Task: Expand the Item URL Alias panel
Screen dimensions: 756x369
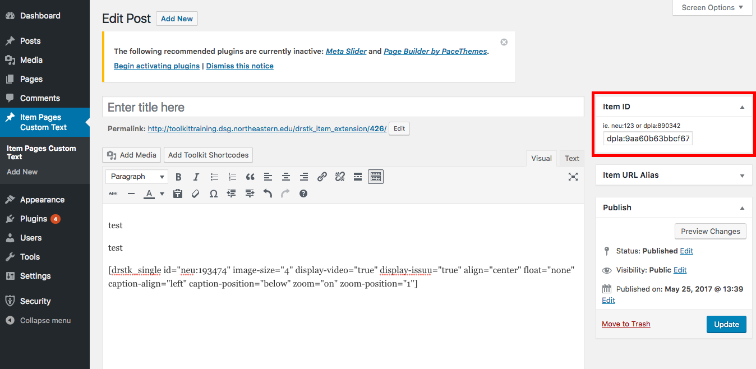Action: pos(742,176)
